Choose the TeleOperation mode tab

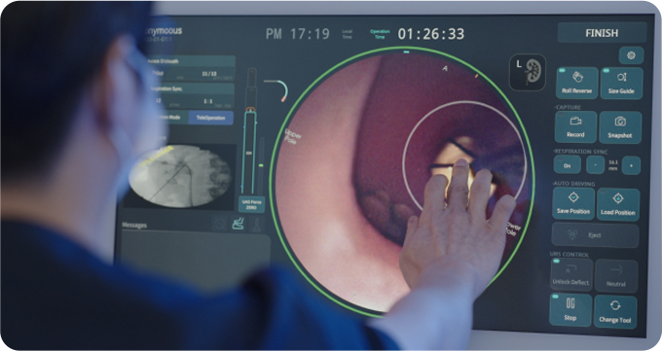210,118
